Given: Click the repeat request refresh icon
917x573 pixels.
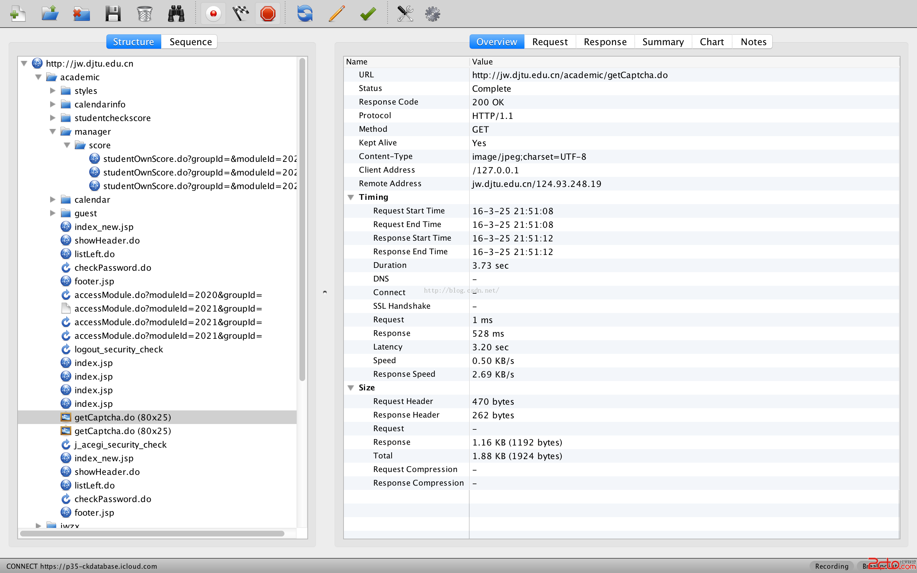Looking at the screenshot, I should pyautogui.click(x=305, y=14).
